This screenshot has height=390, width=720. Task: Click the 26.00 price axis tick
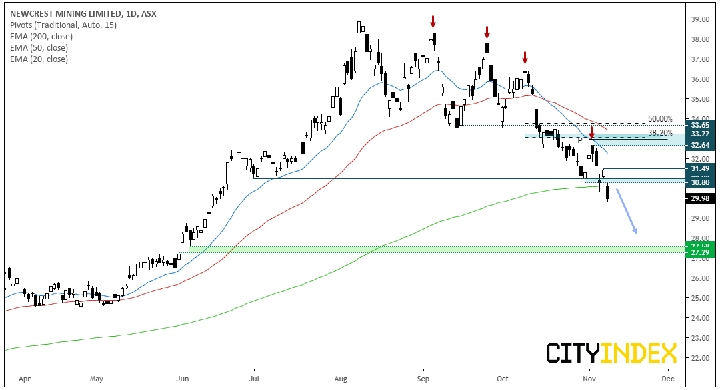pyautogui.click(x=700, y=278)
